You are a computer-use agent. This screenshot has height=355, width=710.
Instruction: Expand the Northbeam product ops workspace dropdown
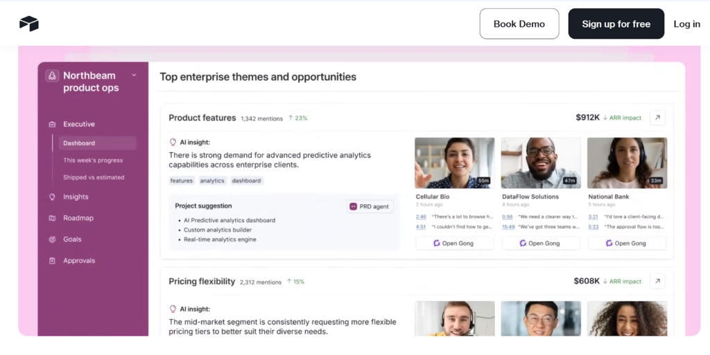(134, 75)
